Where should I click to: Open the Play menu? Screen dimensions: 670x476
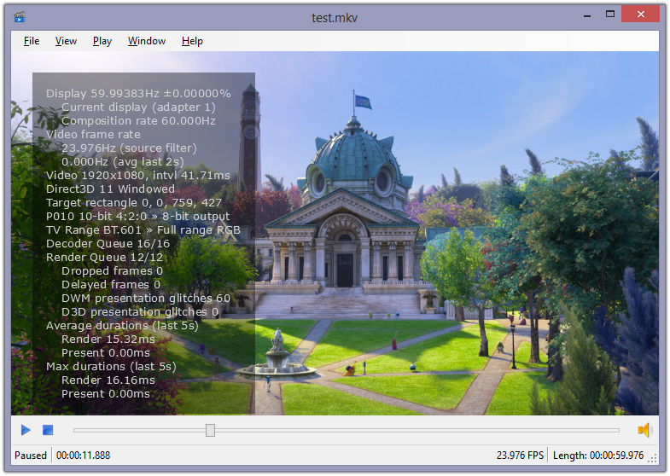click(x=102, y=41)
